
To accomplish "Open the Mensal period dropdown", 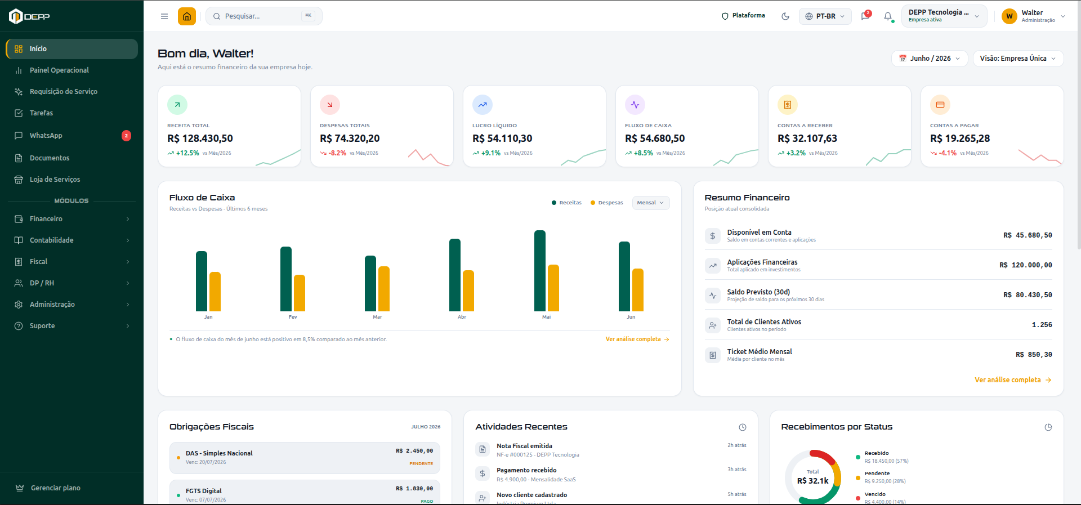I will (x=651, y=203).
